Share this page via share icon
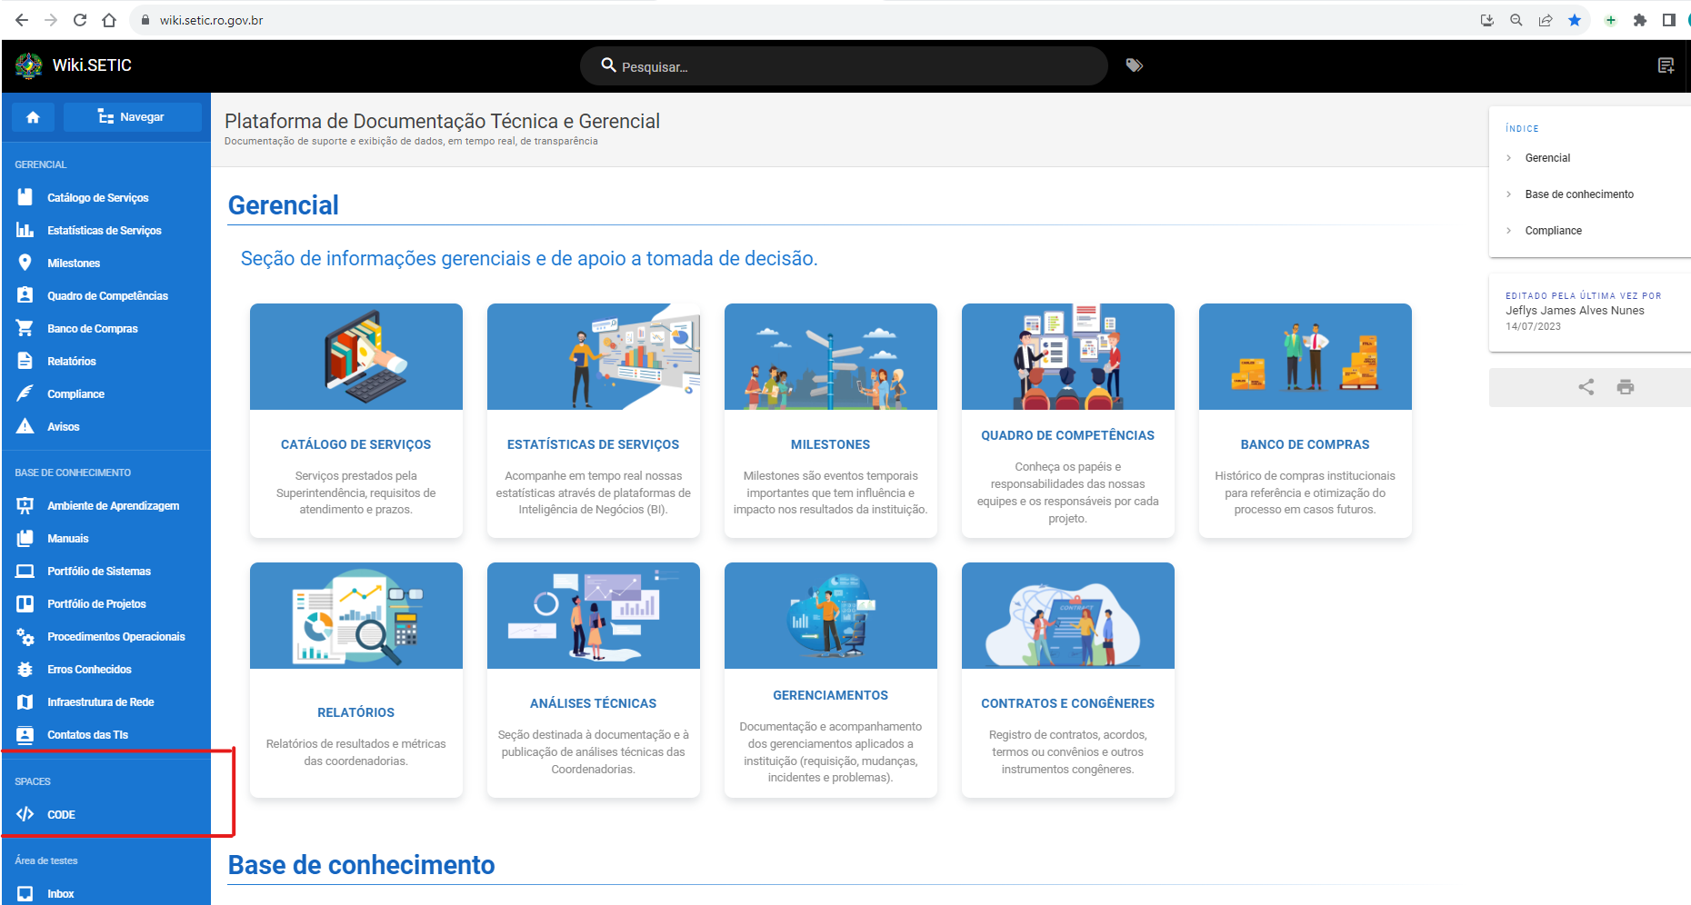The height and width of the screenshot is (905, 1691). (1586, 387)
